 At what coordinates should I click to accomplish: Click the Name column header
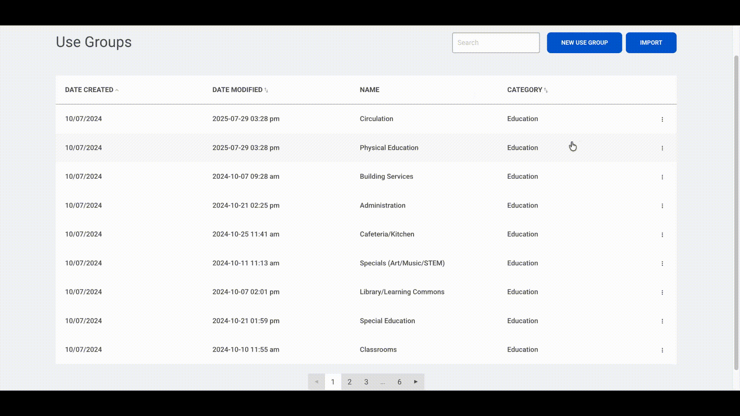click(369, 90)
